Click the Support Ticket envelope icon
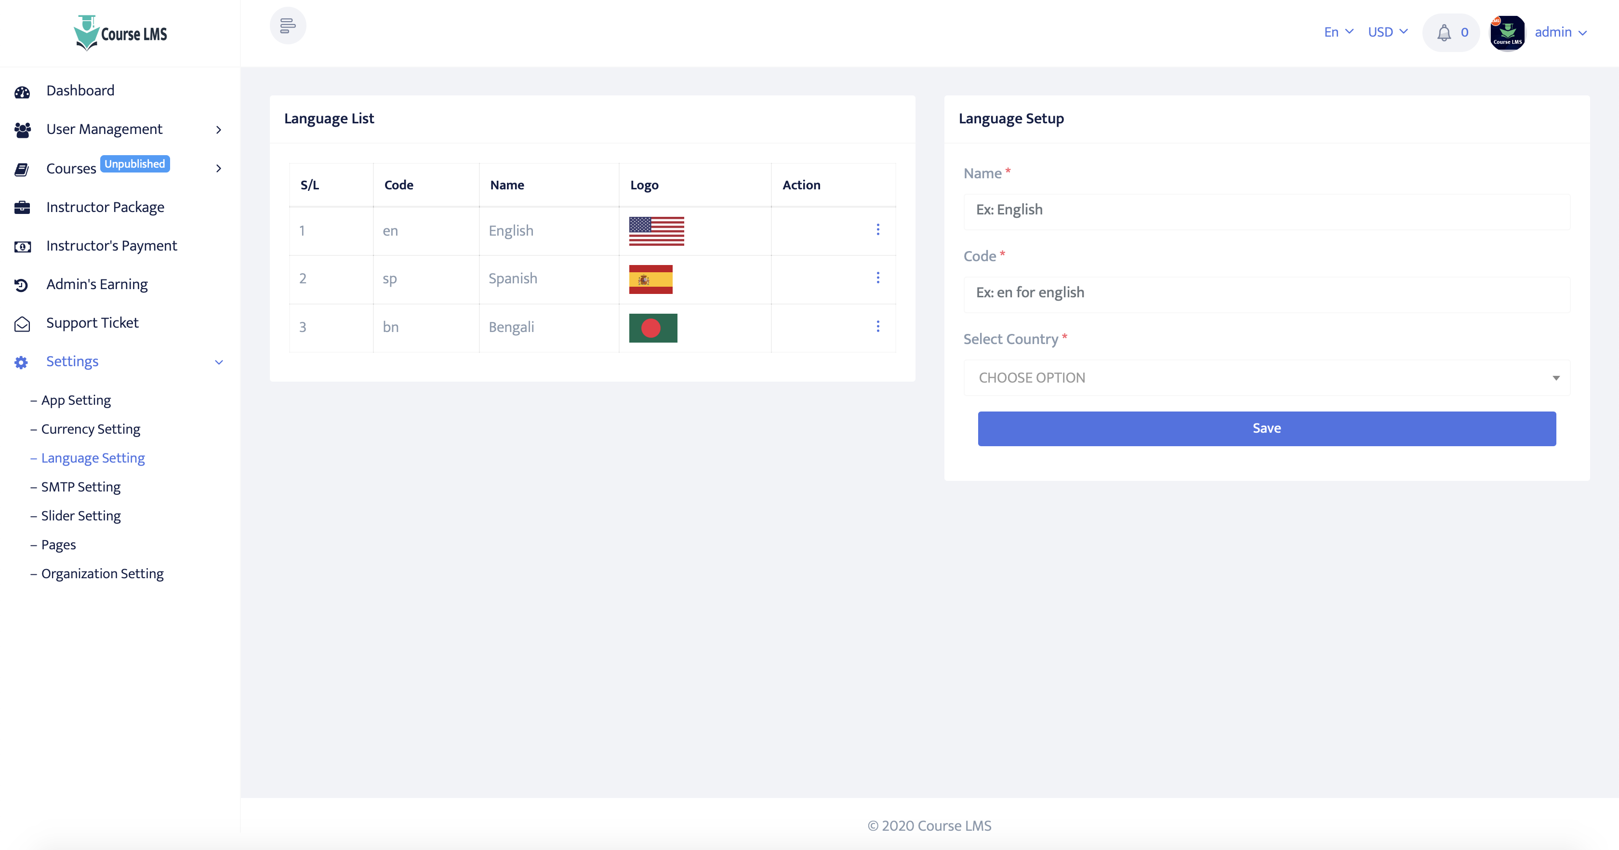The image size is (1619, 850). pos(22,324)
